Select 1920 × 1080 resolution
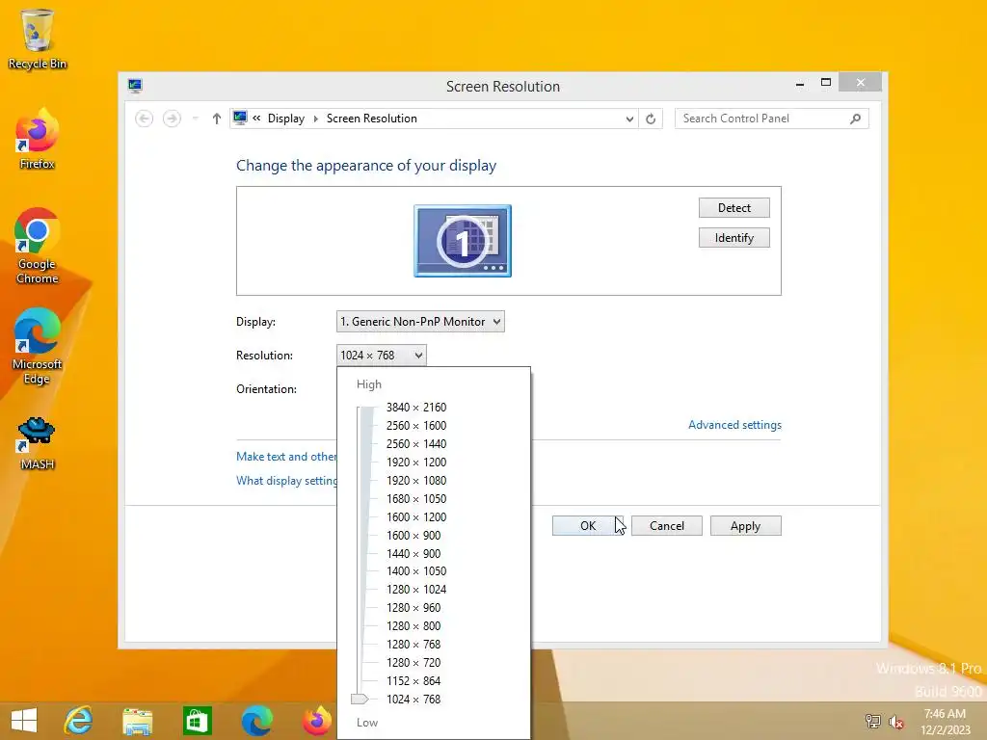This screenshot has width=987, height=740. click(416, 481)
